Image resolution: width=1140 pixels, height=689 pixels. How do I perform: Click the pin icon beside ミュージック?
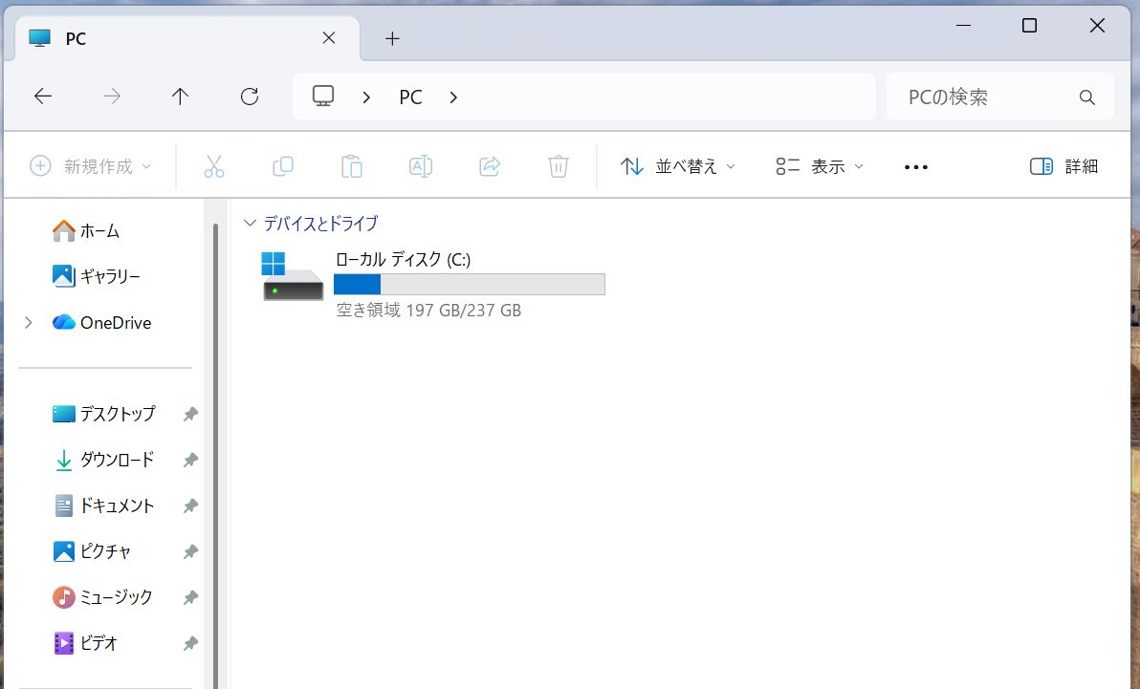point(190,597)
